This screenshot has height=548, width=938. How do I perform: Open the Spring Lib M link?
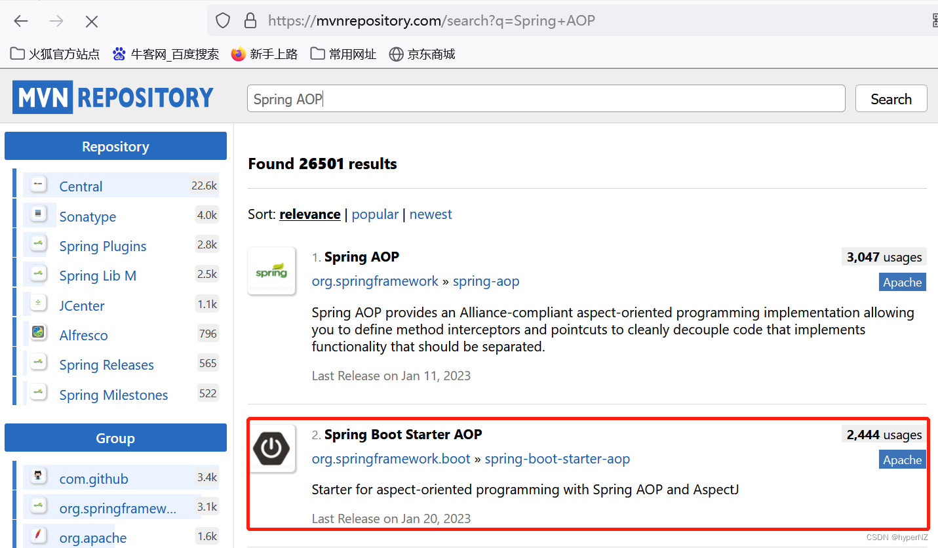[98, 276]
